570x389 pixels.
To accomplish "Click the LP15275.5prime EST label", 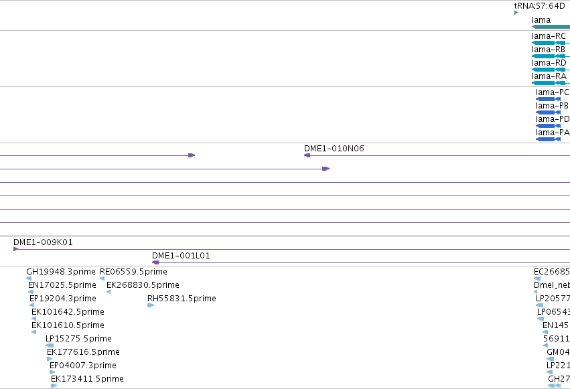I will [78, 339].
